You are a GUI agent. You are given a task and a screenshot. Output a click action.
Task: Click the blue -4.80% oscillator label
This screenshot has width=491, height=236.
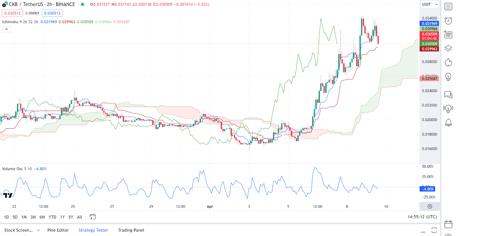point(427,189)
